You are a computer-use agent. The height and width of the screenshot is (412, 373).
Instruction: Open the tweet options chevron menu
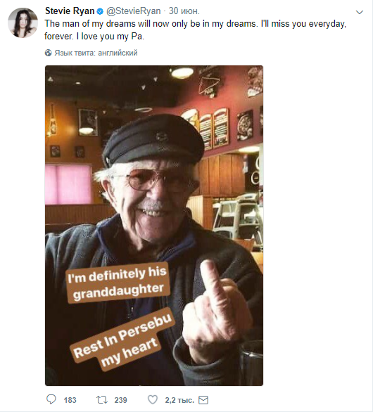pos(360,12)
